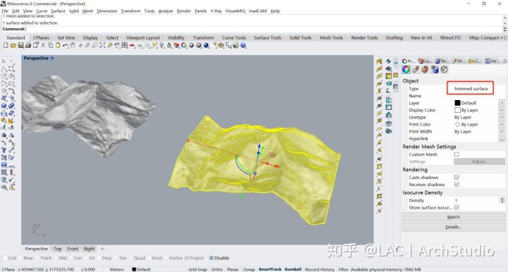Uncheck Receives shadows checkbox
The height and width of the screenshot is (272, 508).
pyautogui.click(x=456, y=185)
